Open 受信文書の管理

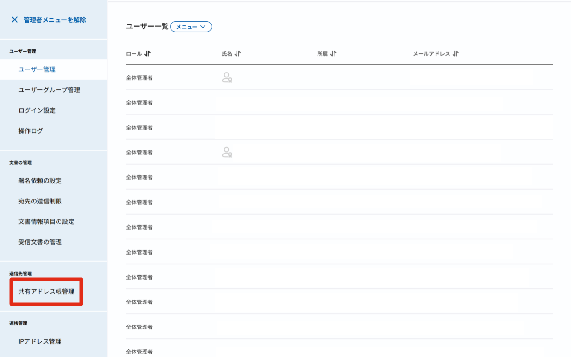40,242
